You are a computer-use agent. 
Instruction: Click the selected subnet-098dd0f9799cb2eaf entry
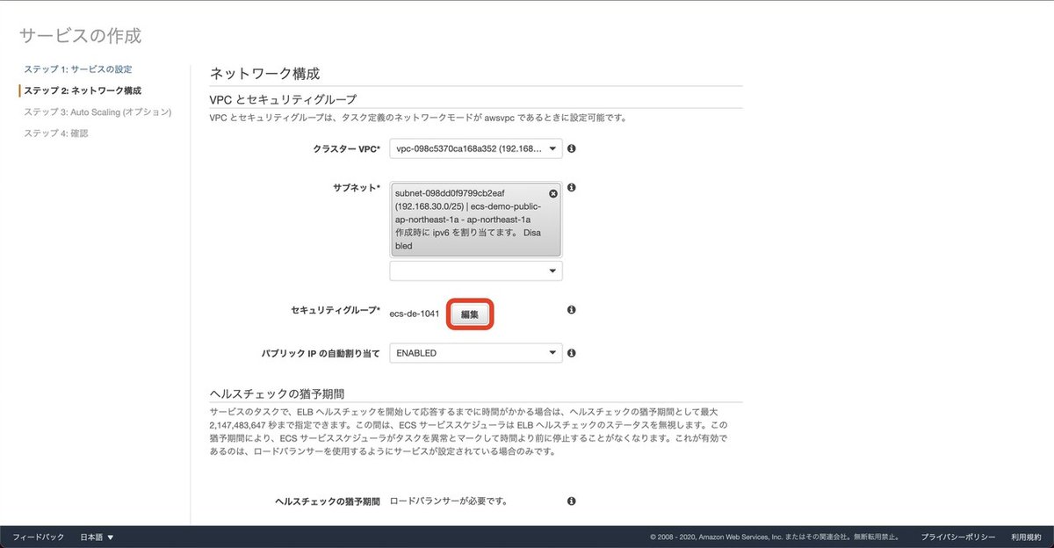(x=476, y=220)
